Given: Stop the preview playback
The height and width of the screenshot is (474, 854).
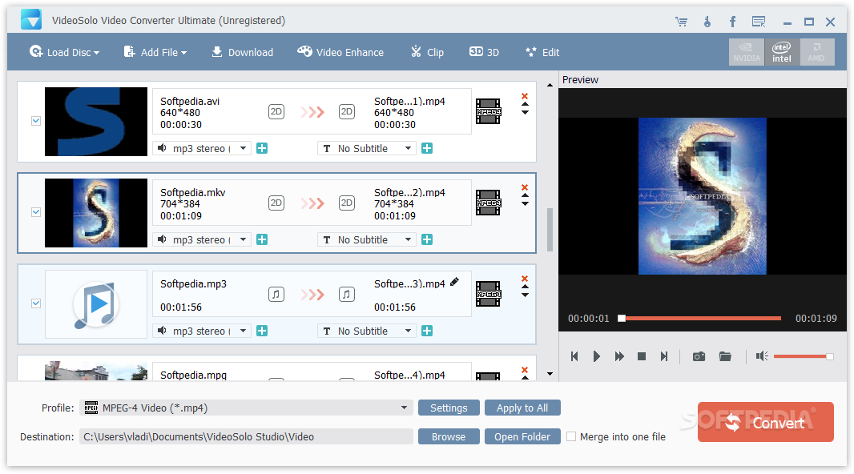Looking at the screenshot, I should click(642, 356).
